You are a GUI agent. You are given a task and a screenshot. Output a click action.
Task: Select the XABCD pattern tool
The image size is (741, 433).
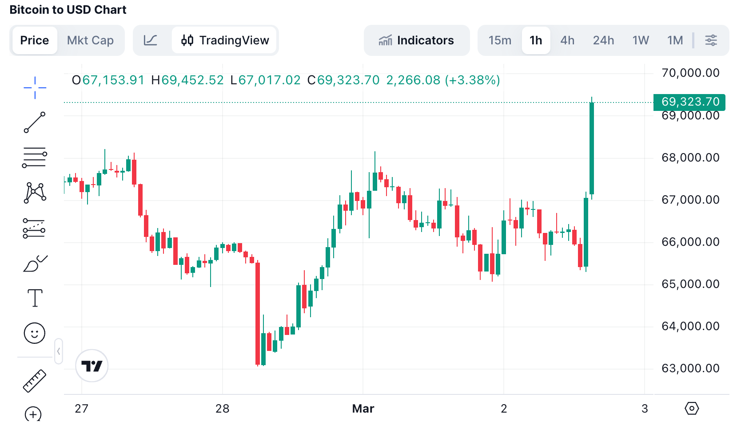coord(35,193)
